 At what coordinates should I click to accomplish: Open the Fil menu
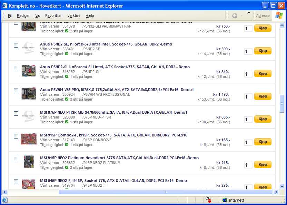point(10,16)
